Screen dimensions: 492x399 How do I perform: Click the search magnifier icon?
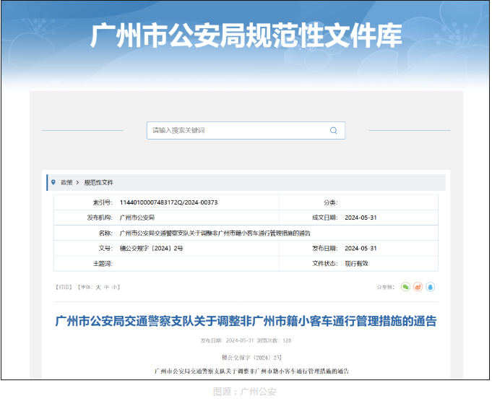[x=333, y=131]
